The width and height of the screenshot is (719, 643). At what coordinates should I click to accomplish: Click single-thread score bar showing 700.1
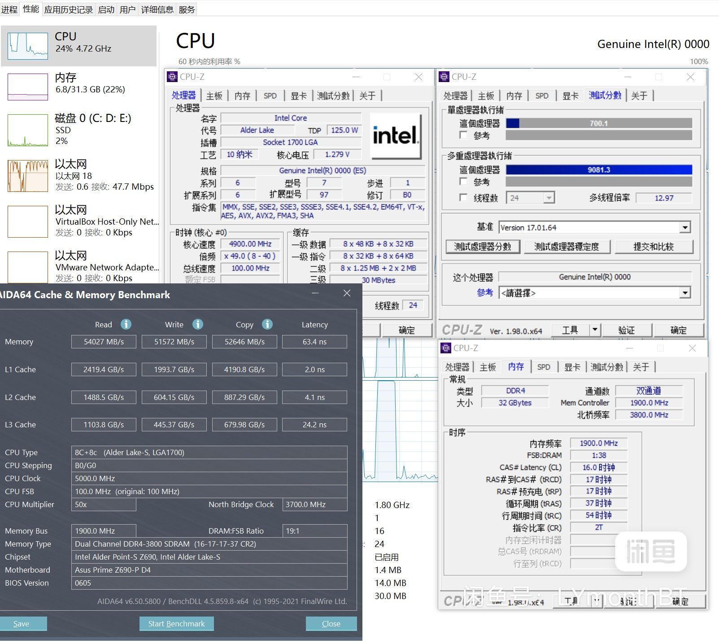coord(599,123)
